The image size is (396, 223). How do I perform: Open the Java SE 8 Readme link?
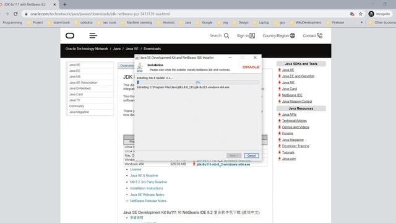pos(144,175)
